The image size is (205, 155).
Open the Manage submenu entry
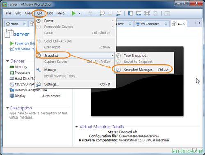tap(75, 70)
